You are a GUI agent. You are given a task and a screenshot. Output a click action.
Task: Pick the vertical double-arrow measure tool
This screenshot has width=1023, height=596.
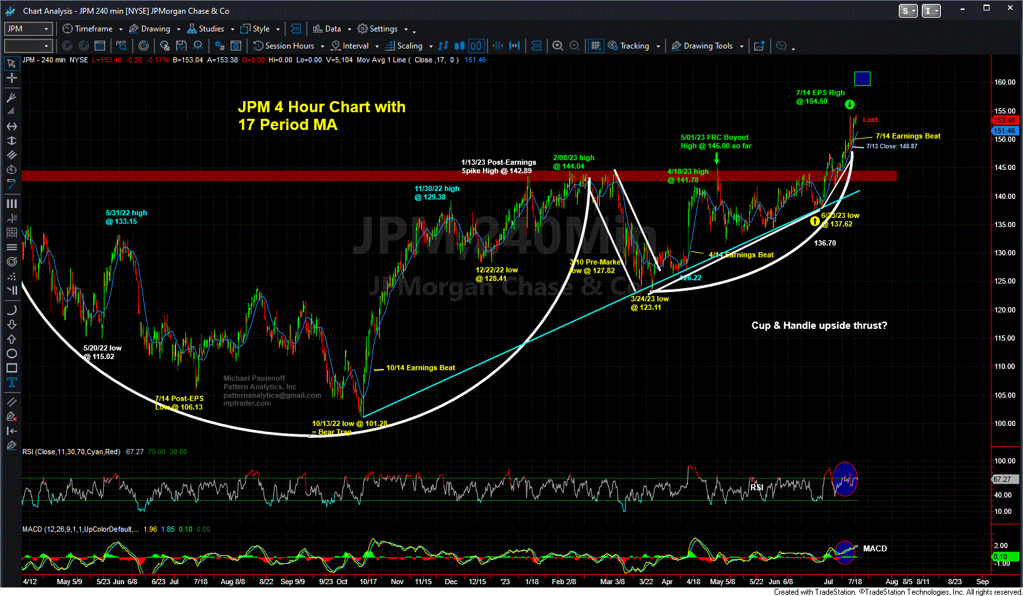coord(11,140)
